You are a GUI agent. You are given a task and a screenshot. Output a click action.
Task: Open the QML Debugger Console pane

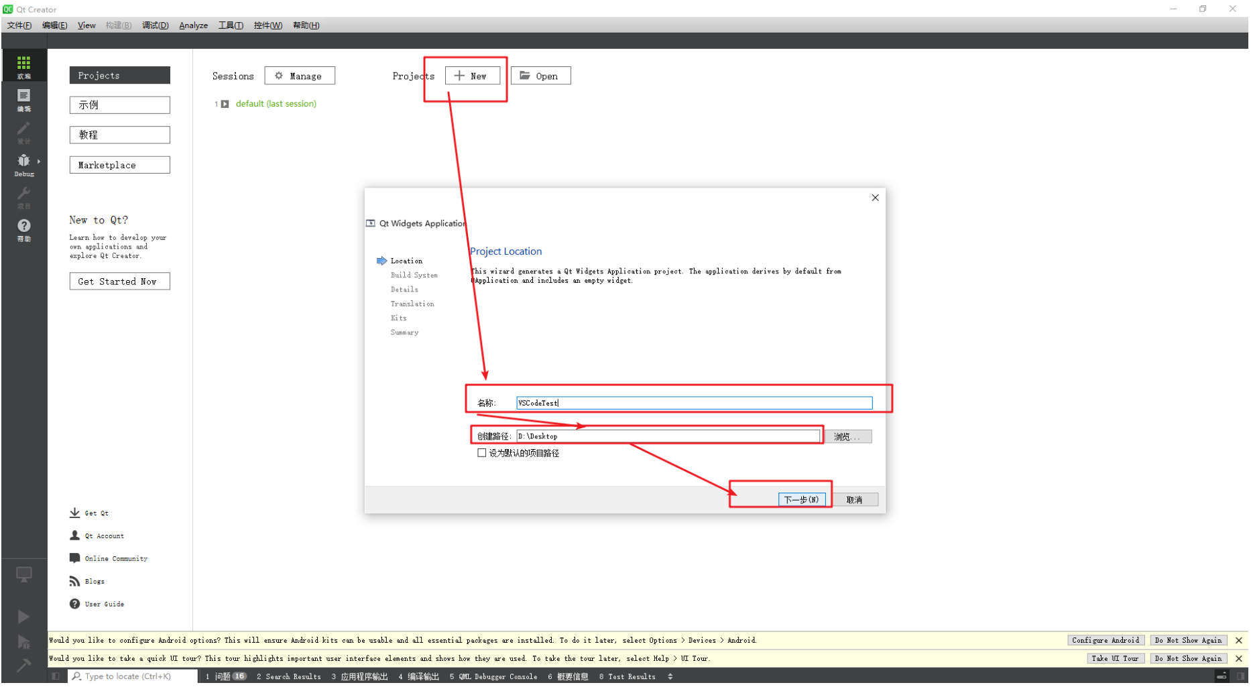[x=493, y=677]
